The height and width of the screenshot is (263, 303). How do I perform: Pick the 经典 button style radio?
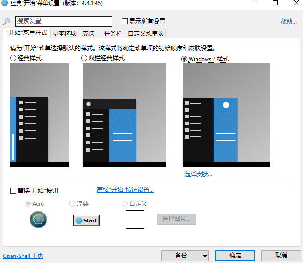tap(72, 204)
